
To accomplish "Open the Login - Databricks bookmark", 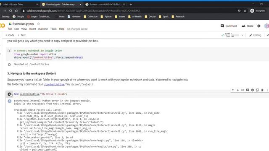I will [39, 17].
